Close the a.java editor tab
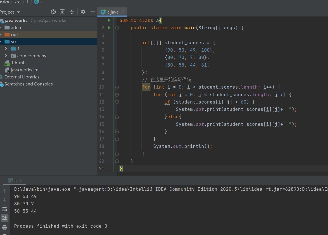 (123, 12)
